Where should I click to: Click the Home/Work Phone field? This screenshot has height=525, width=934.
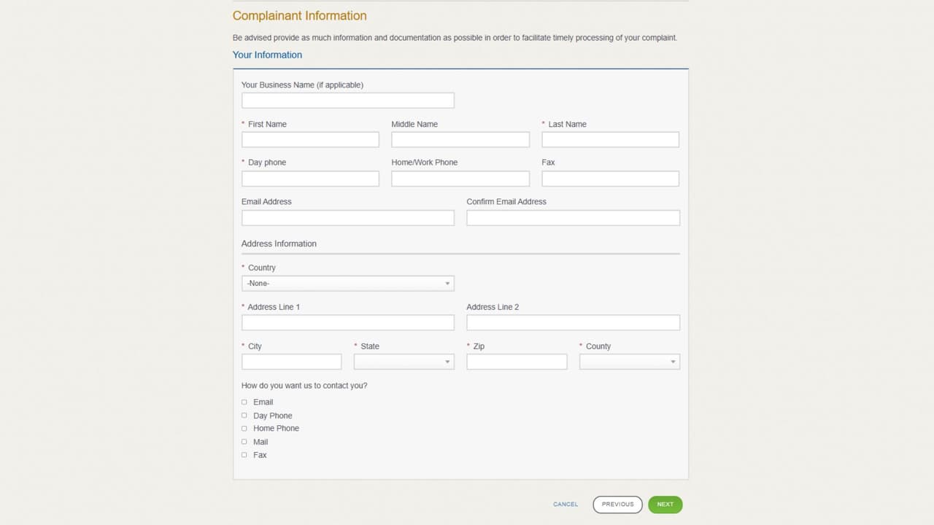(x=460, y=179)
